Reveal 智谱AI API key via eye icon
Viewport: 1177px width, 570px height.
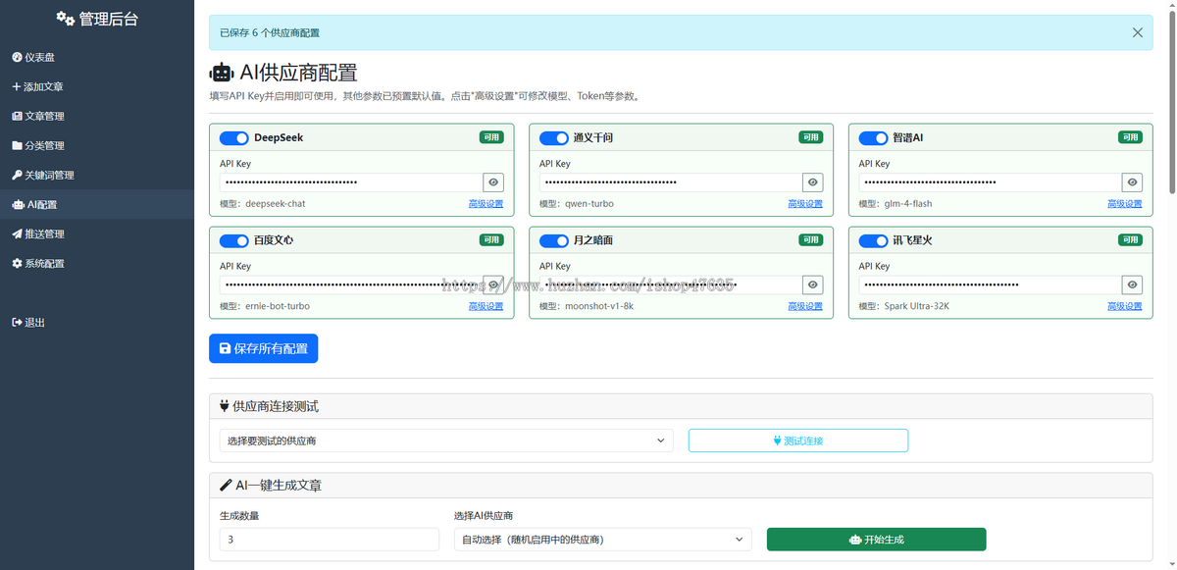point(1133,182)
